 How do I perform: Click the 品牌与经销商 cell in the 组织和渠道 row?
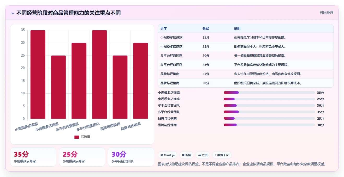170,83
